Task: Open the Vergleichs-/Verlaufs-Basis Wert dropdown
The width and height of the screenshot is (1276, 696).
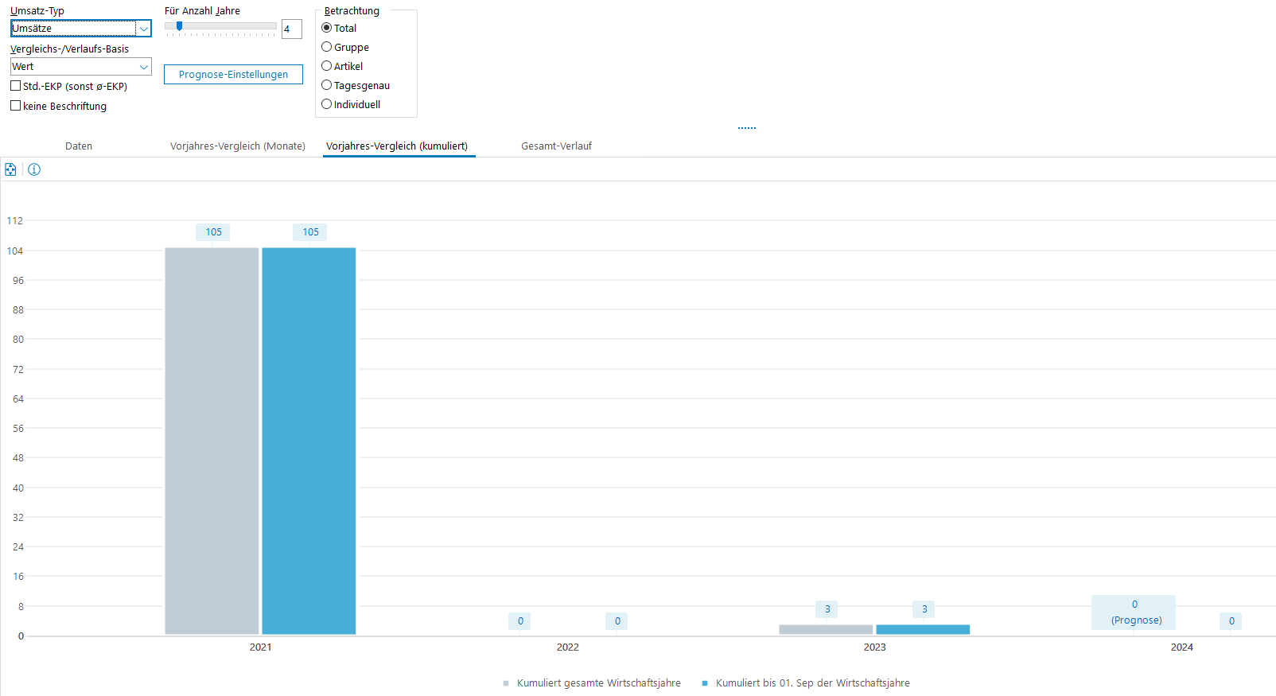Action: pos(144,67)
